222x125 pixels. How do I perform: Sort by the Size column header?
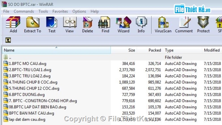point(124,50)
